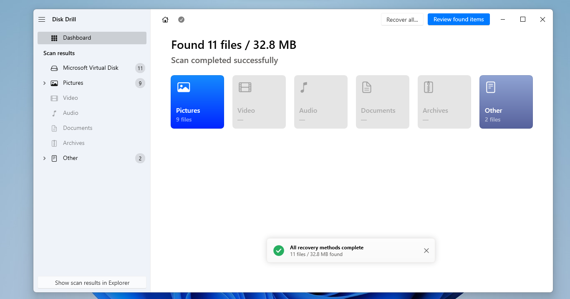
Task: Click the Video film icon in sidebar
Action: pyautogui.click(x=54, y=98)
